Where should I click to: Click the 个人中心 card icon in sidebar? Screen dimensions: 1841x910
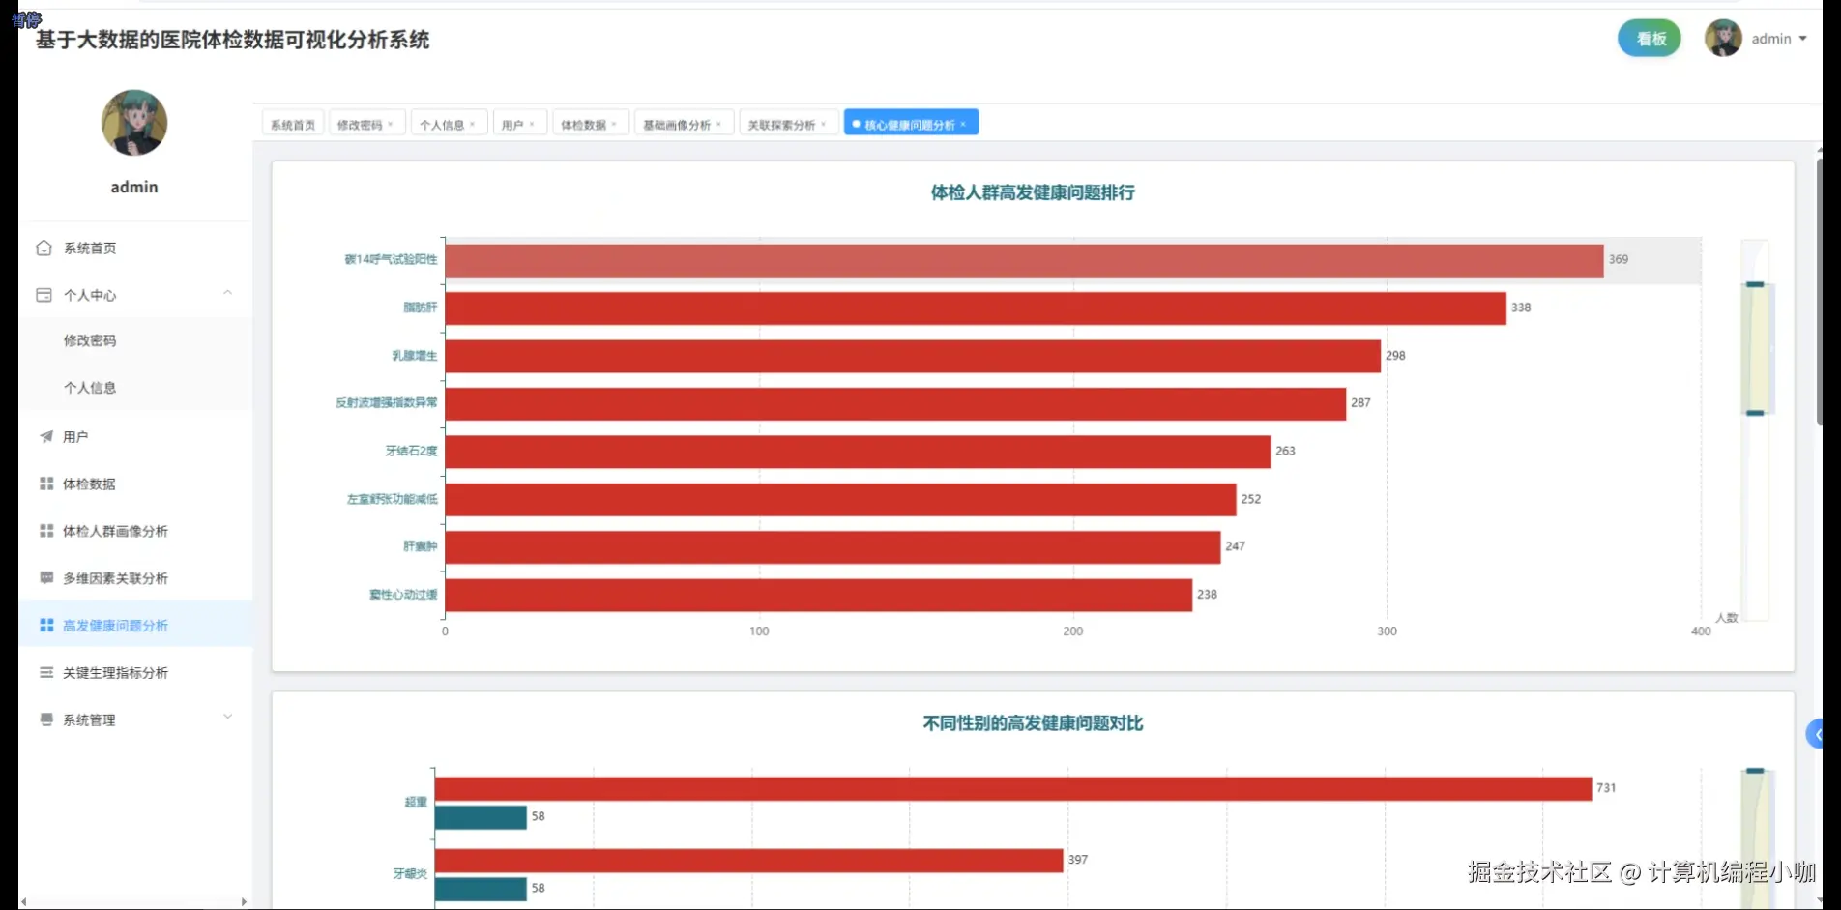pos(44,295)
